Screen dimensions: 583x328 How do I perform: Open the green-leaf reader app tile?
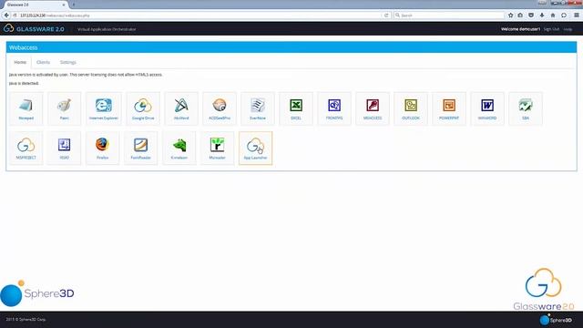coord(218,148)
